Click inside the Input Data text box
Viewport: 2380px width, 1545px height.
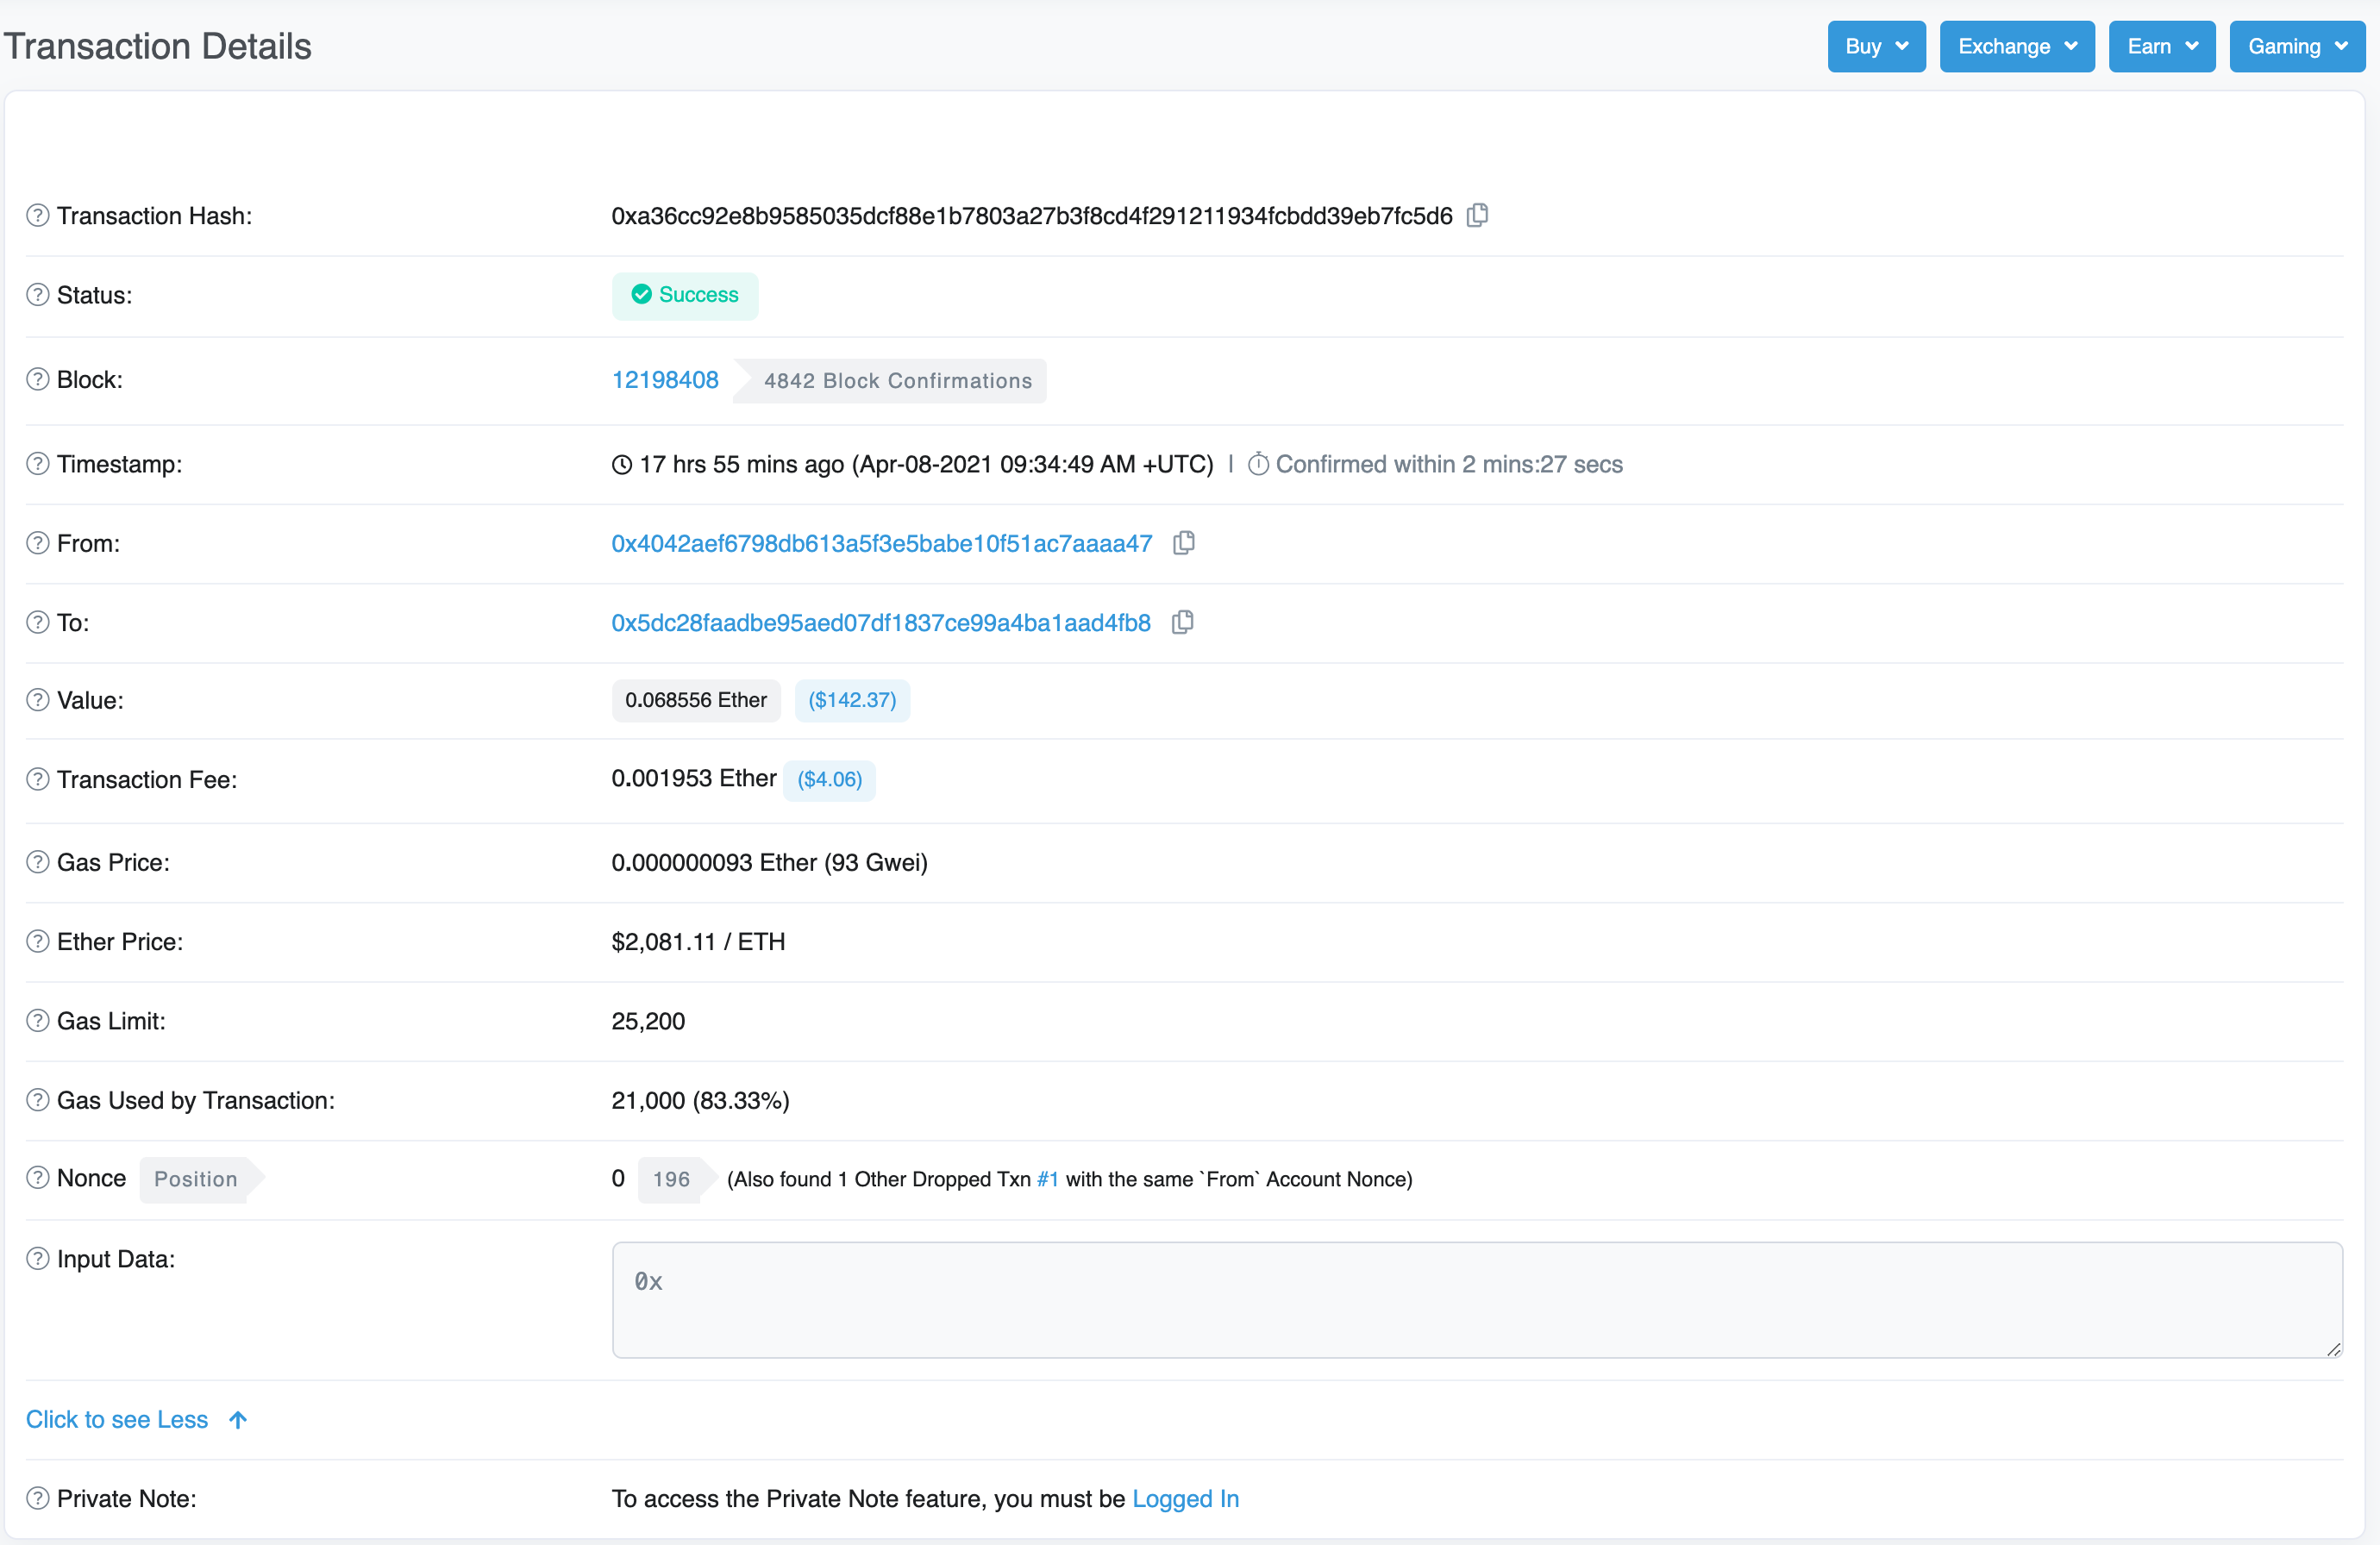click(1476, 1300)
